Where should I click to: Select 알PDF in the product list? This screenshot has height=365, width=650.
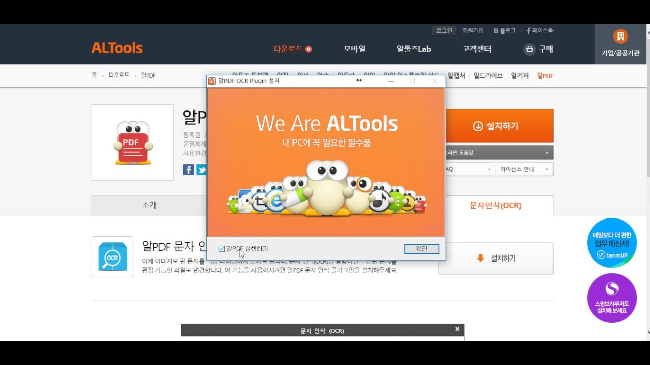545,76
